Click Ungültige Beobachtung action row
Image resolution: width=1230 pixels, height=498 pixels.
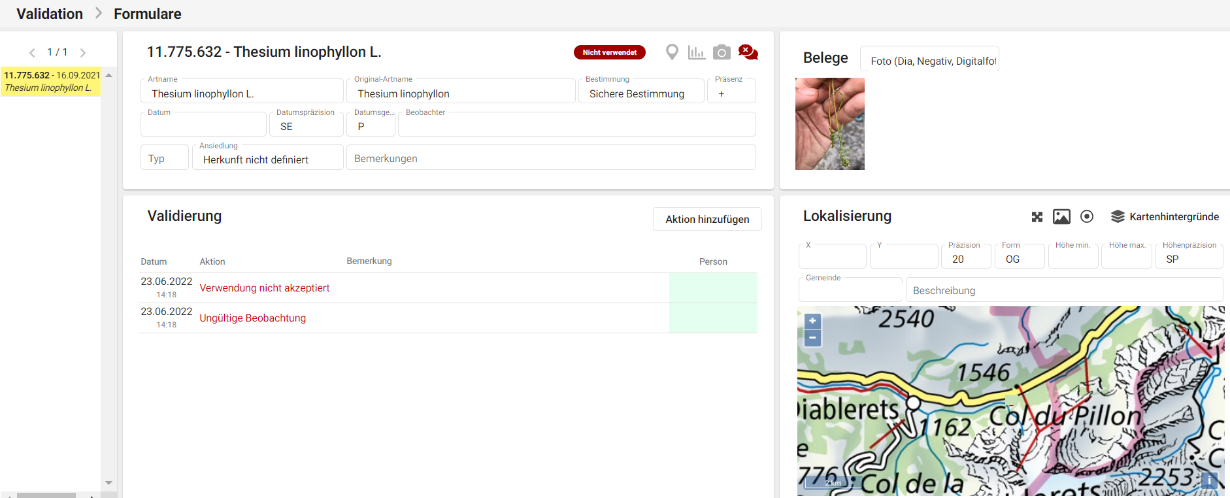click(x=448, y=318)
